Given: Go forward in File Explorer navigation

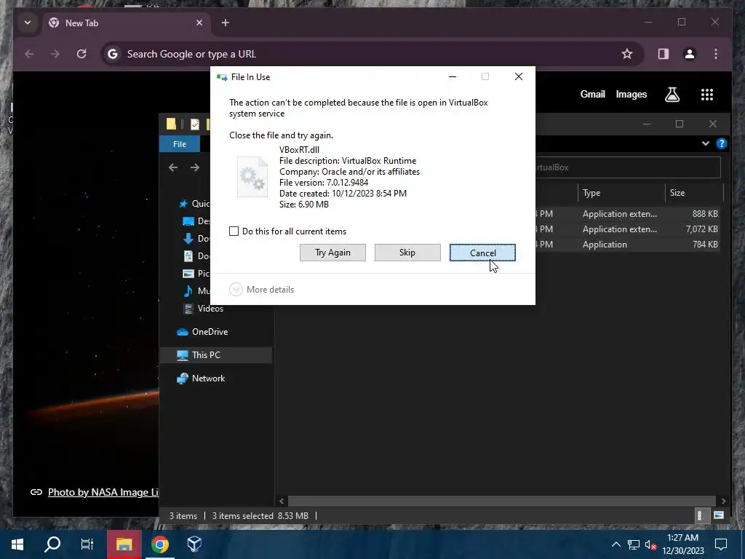Looking at the screenshot, I should click(195, 167).
